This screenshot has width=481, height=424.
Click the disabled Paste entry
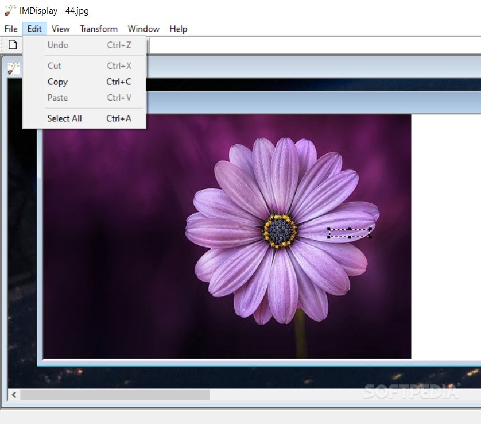coord(84,98)
